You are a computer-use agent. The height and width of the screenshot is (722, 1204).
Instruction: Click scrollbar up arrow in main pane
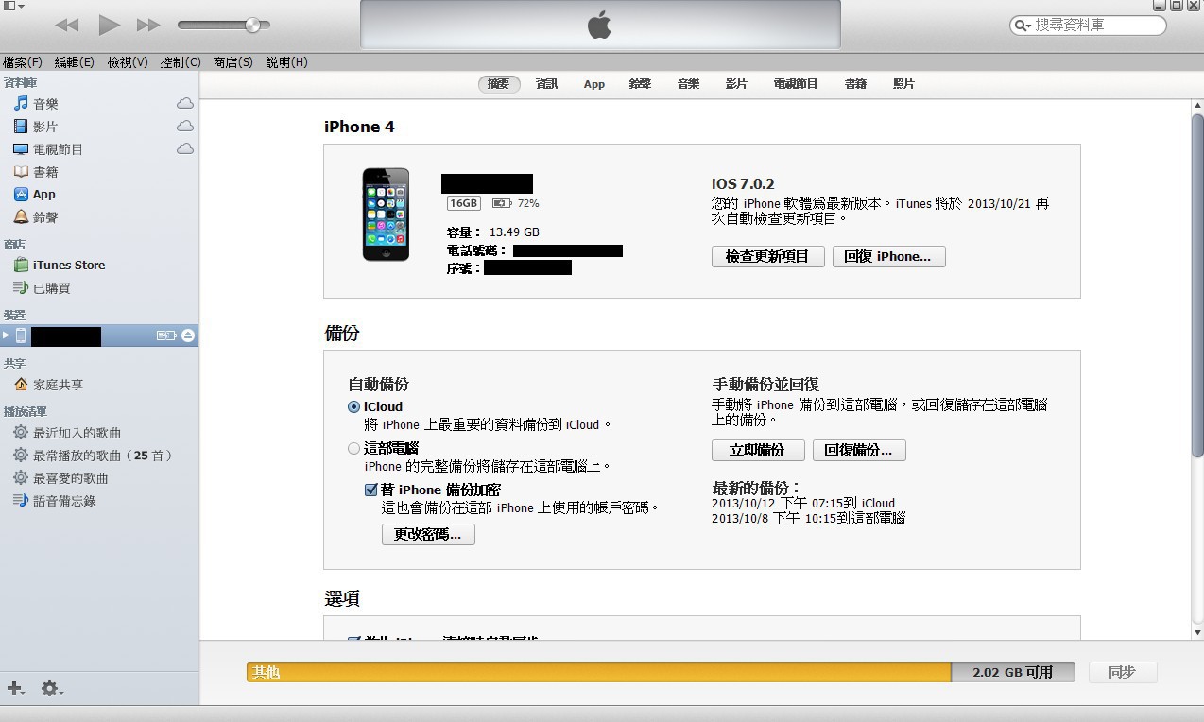(1197, 105)
